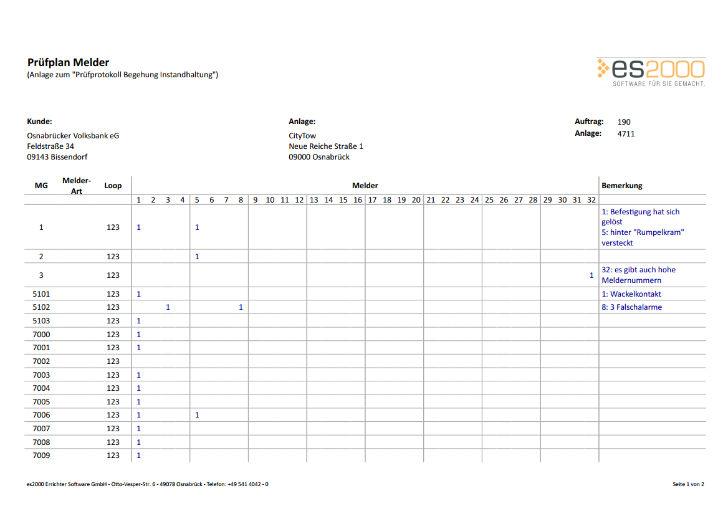The image size is (723, 511).
Task: Select the title 'Prüfplan Melder'
Action: pos(68,62)
